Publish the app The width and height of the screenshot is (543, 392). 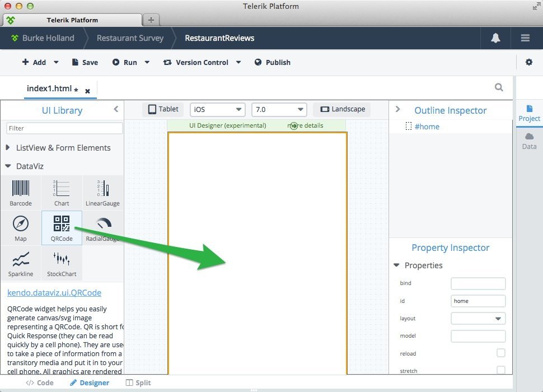[x=273, y=62]
